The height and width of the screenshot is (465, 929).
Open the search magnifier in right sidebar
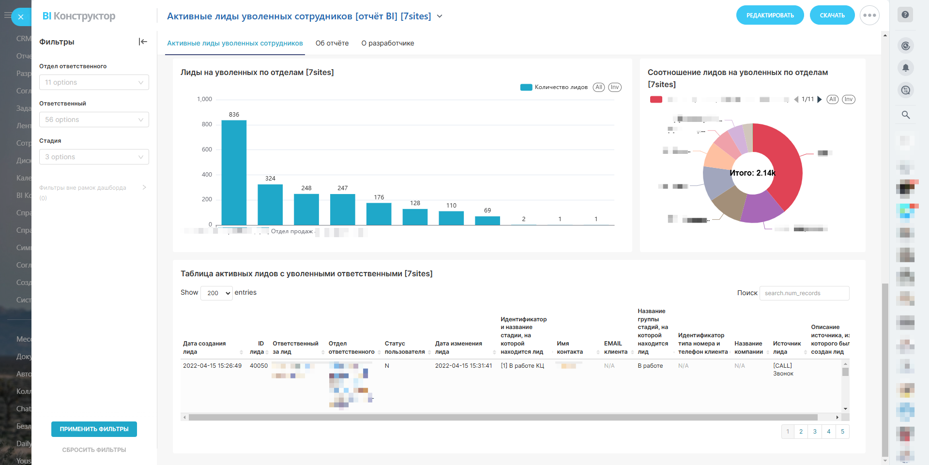[905, 115]
